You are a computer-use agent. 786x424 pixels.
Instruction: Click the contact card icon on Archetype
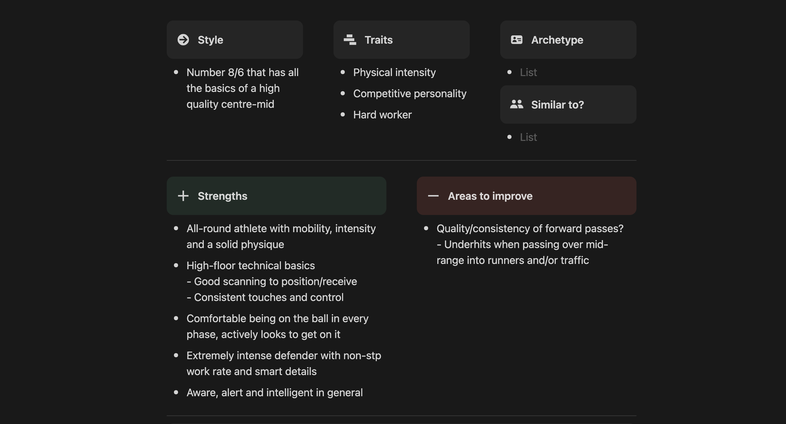click(516, 39)
